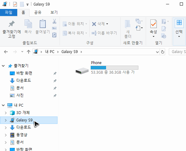Expand the 3D 개체 tree node
186x151 pixels.
pyautogui.click(x=6, y=113)
